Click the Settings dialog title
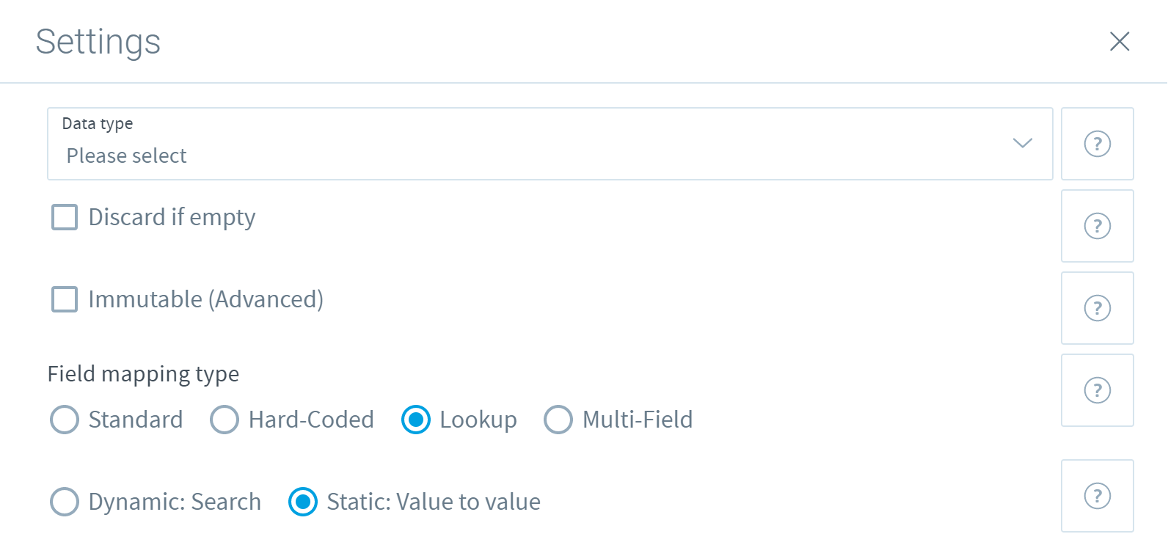 click(x=98, y=42)
